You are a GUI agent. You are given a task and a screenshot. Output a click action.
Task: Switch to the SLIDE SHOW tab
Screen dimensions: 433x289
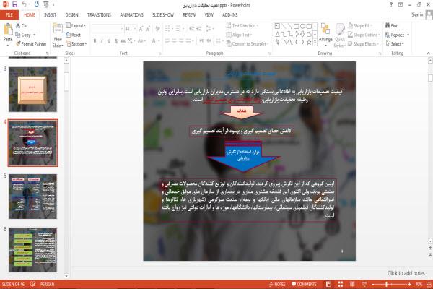pyautogui.click(x=163, y=15)
